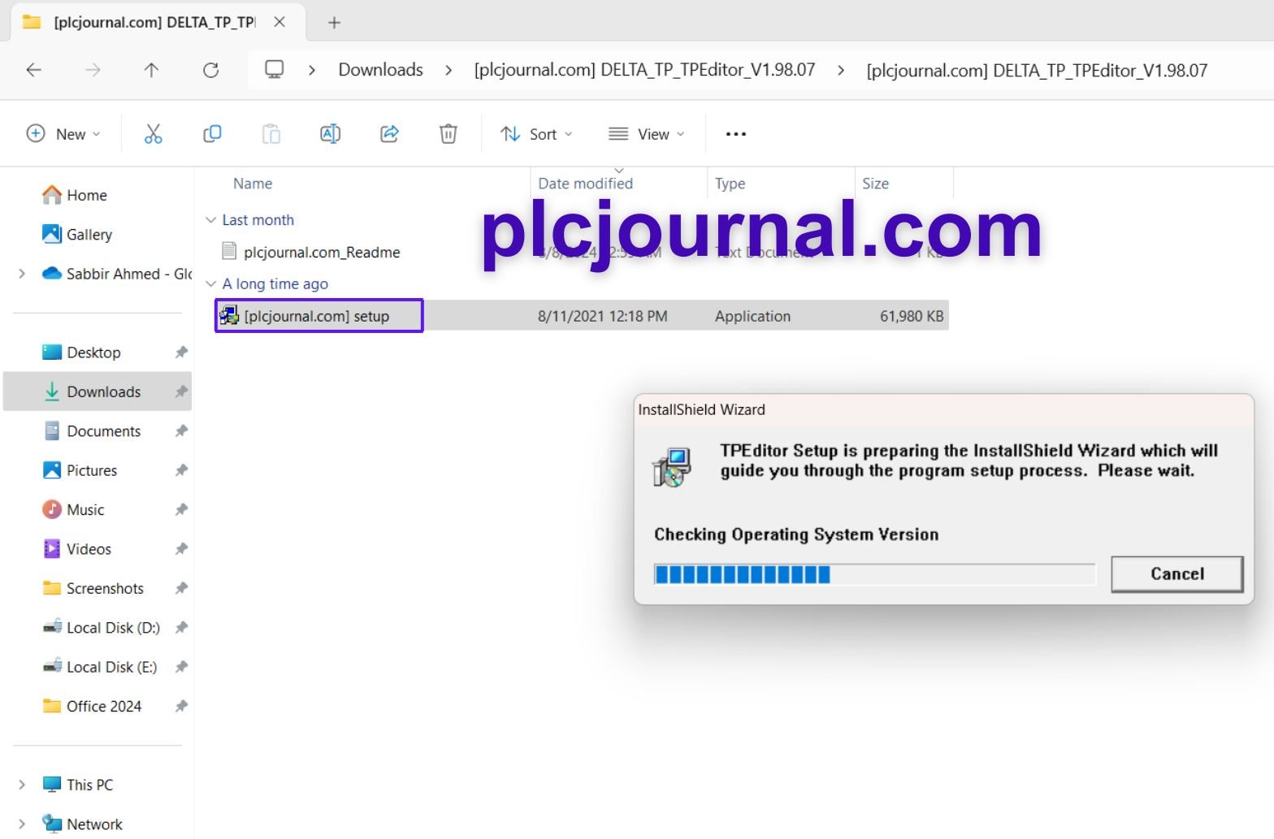Refresh the current folder
This screenshot has width=1274, height=839.
click(x=210, y=70)
